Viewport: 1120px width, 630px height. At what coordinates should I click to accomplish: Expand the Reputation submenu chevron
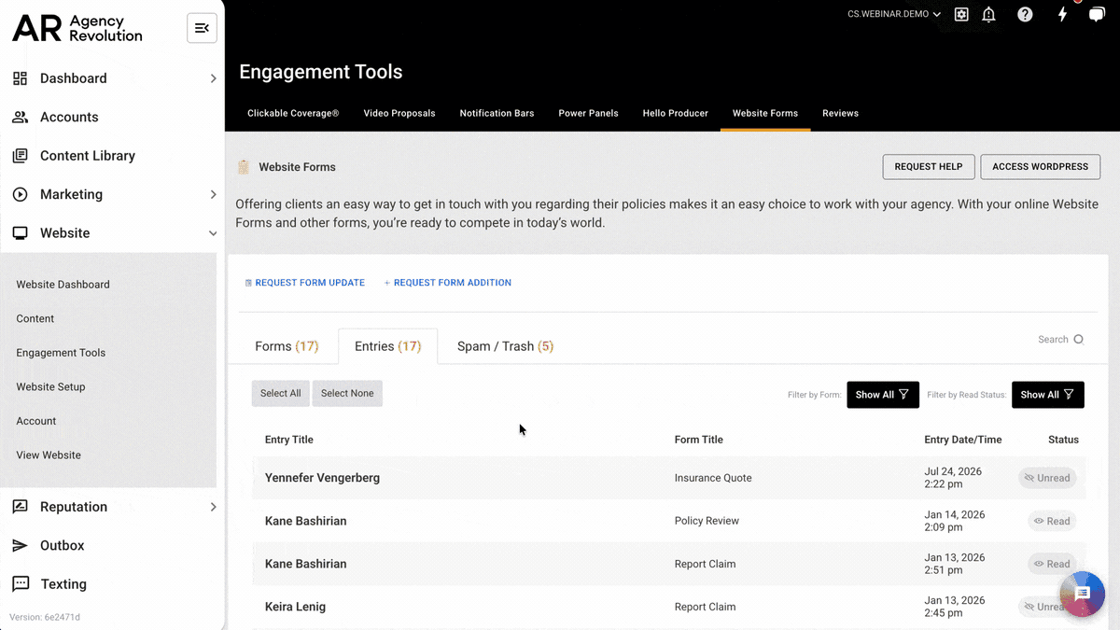click(x=213, y=507)
